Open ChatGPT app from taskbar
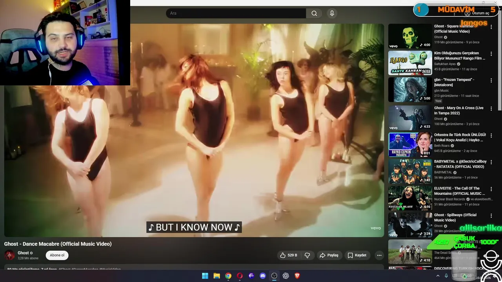Screen dimensions: 502x282 click(x=286, y=276)
